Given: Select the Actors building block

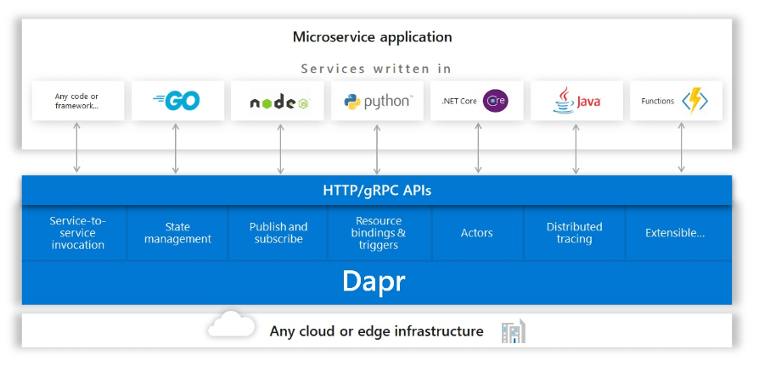Looking at the screenshot, I should 476,233.
